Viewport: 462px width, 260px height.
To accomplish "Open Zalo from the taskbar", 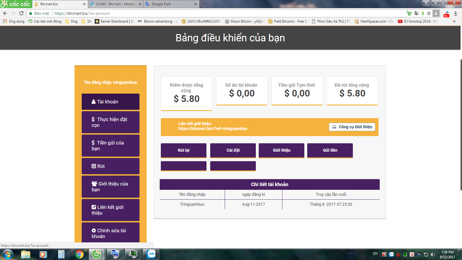I will [152, 254].
